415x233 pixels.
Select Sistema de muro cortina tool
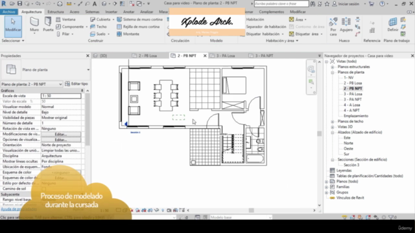tap(140, 19)
